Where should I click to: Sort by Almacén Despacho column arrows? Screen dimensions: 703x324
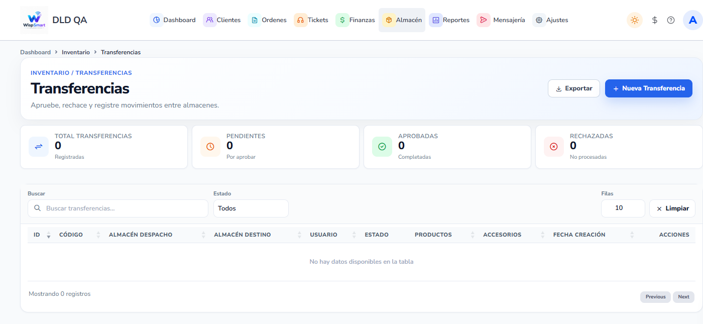tap(203, 235)
